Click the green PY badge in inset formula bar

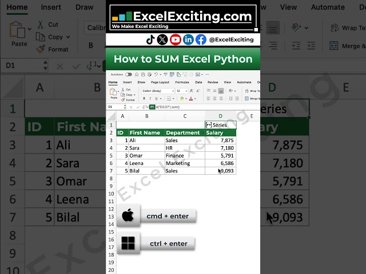click(152, 107)
